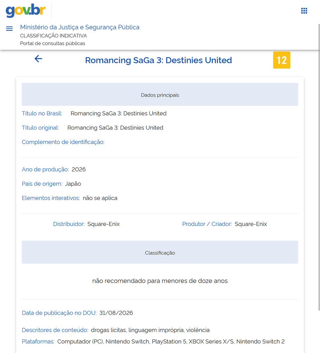Click the País de origem label
Image resolution: width=320 pixels, height=353 pixels.
[x=42, y=184]
